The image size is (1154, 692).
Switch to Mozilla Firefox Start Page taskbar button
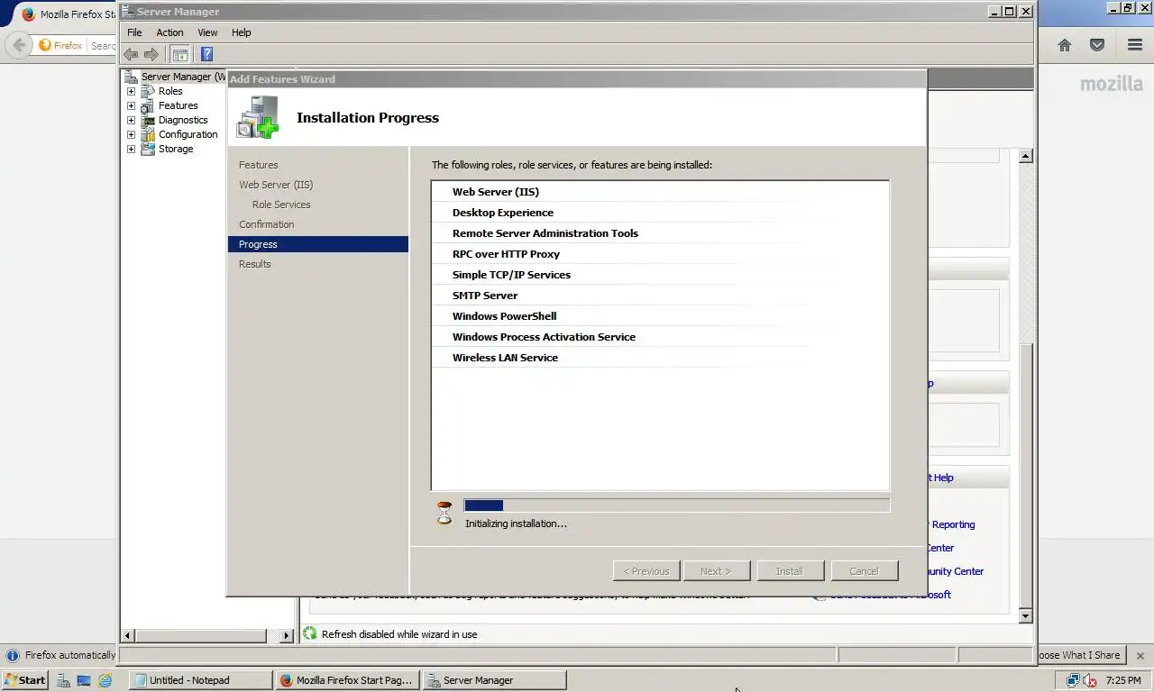pyautogui.click(x=347, y=680)
